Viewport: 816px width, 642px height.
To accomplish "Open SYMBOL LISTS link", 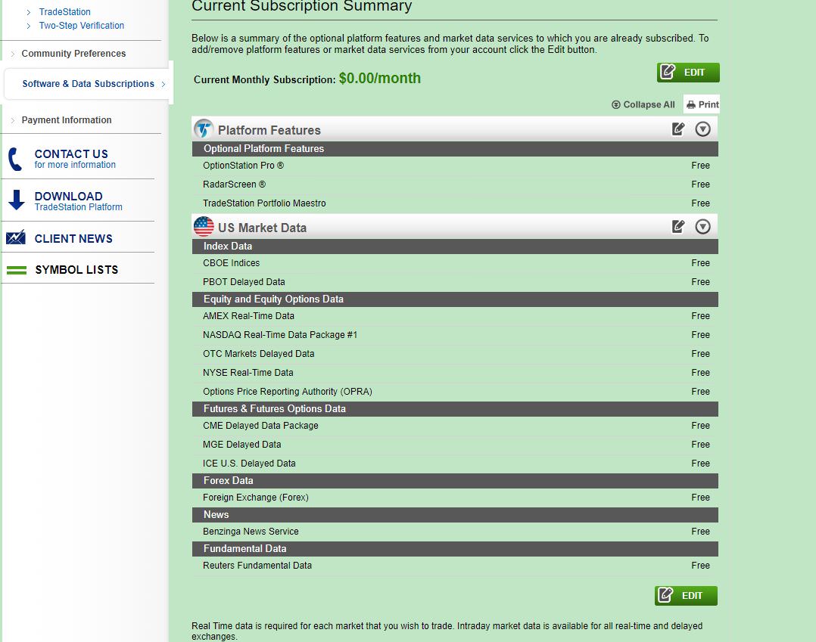I will 76,270.
